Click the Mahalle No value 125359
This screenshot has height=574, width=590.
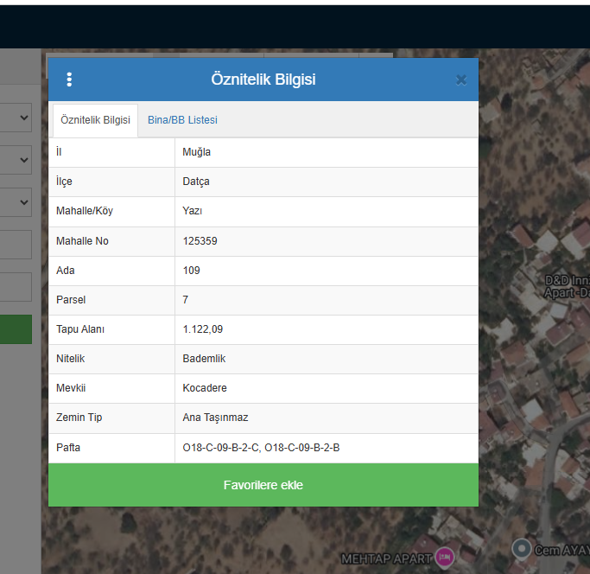tap(200, 241)
